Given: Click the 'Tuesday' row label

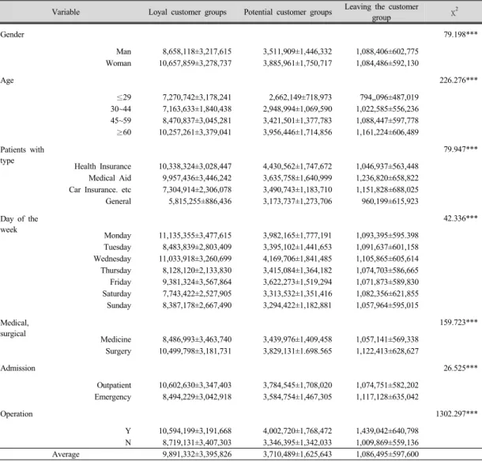Looking at the screenshot, I should click(118, 247).
